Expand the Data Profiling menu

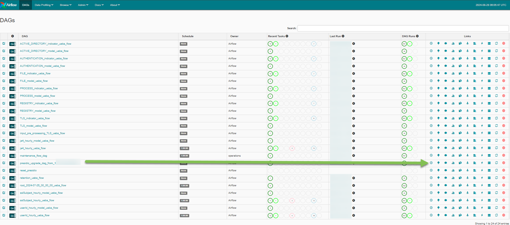point(44,5)
